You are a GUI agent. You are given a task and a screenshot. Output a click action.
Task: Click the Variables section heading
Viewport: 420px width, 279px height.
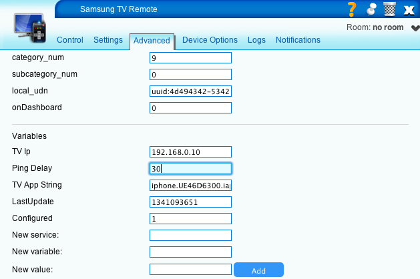point(29,135)
